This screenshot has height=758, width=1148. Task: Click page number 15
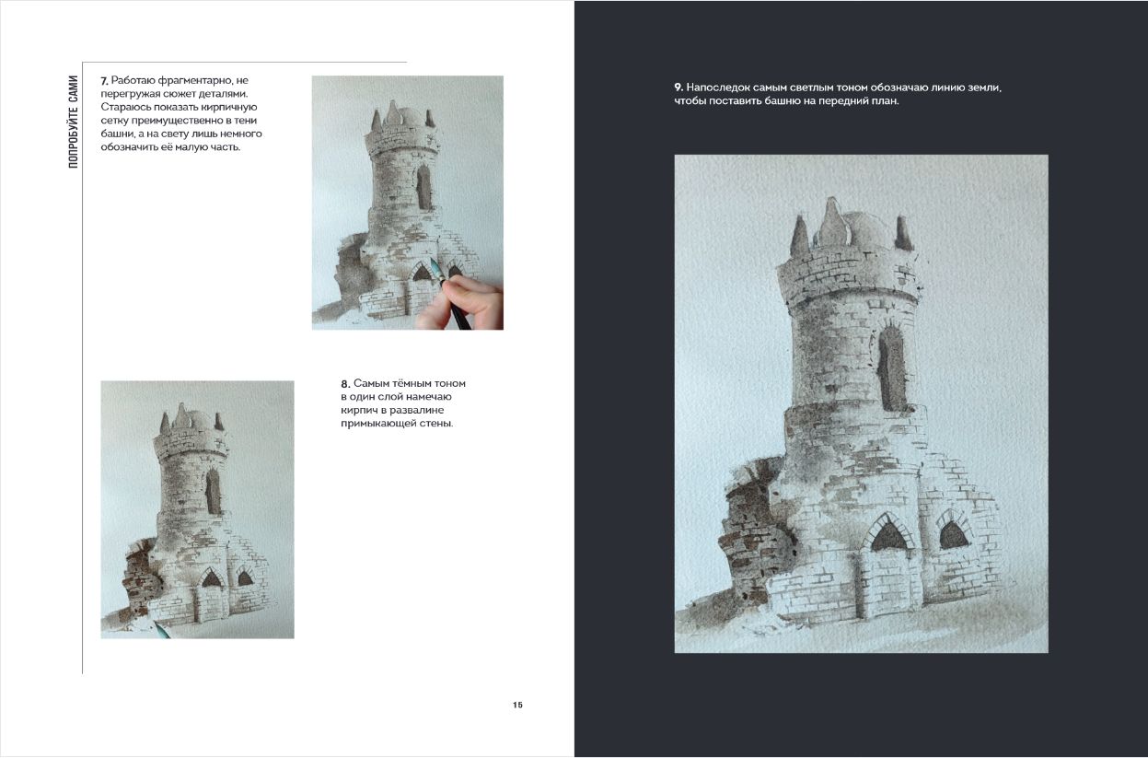517,705
